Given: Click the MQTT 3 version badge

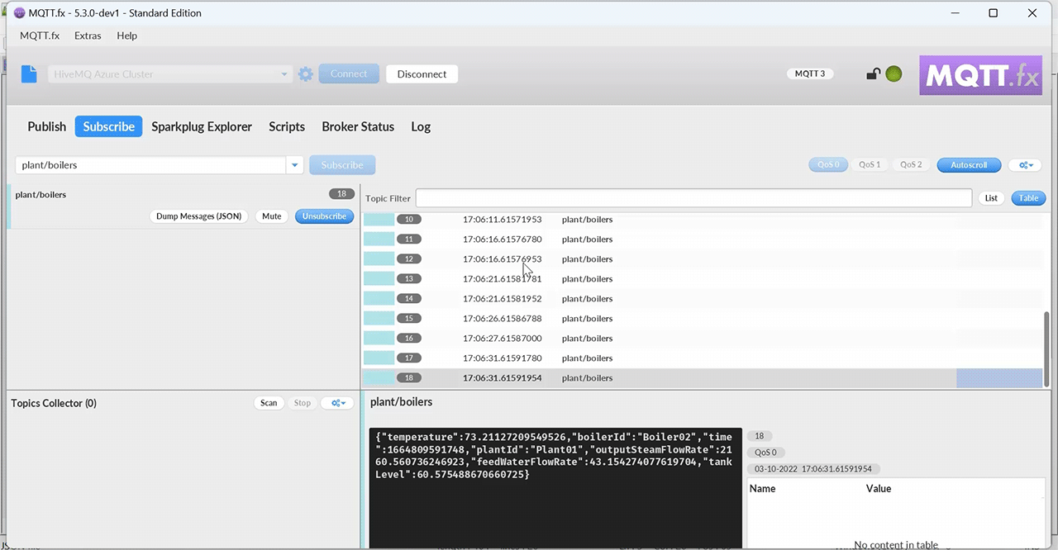Looking at the screenshot, I should 810,73.
